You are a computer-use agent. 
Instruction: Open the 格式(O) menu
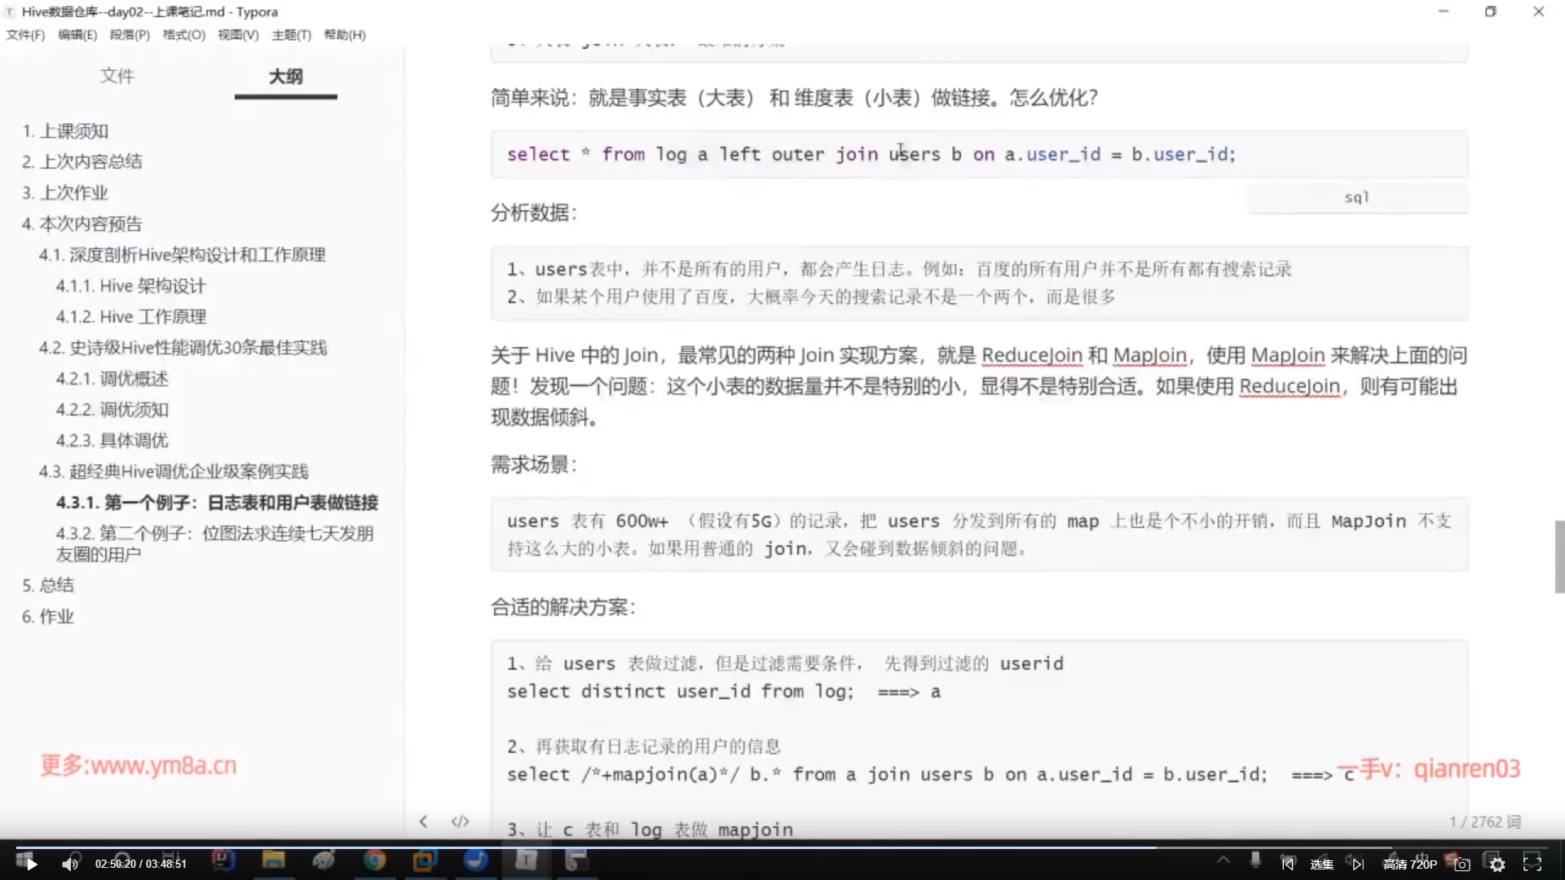click(183, 35)
